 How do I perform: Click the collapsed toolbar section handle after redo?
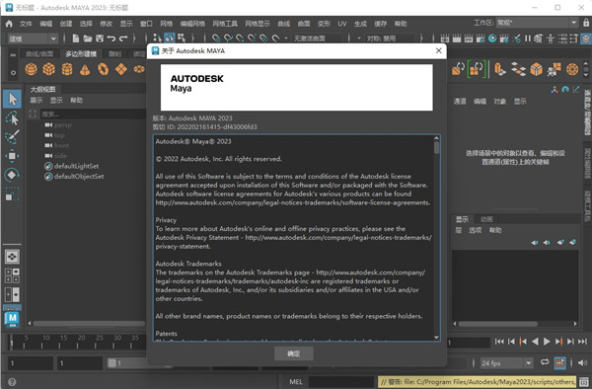pos(134,39)
